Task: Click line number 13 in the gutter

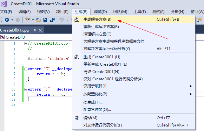Action: [13, 105]
